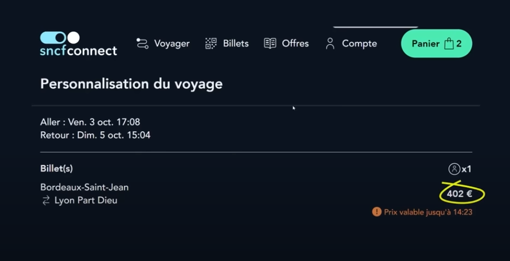This screenshot has width=510, height=261.
Task: Open the Compte menu item
Action: pos(351,43)
